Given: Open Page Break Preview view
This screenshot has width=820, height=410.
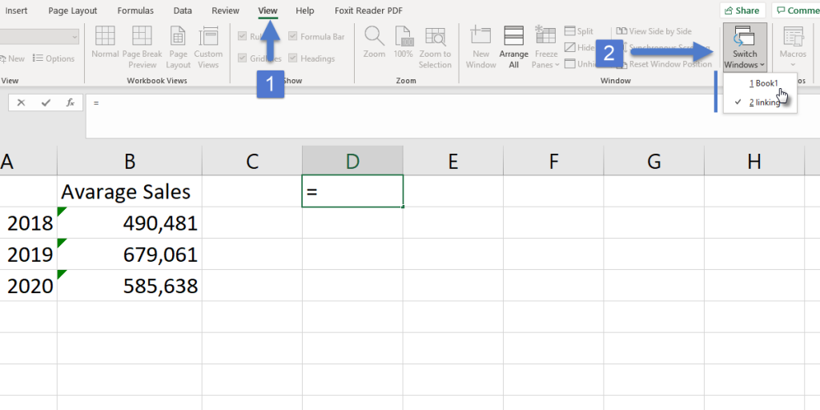Looking at the screenshot, I should [142, 46].
